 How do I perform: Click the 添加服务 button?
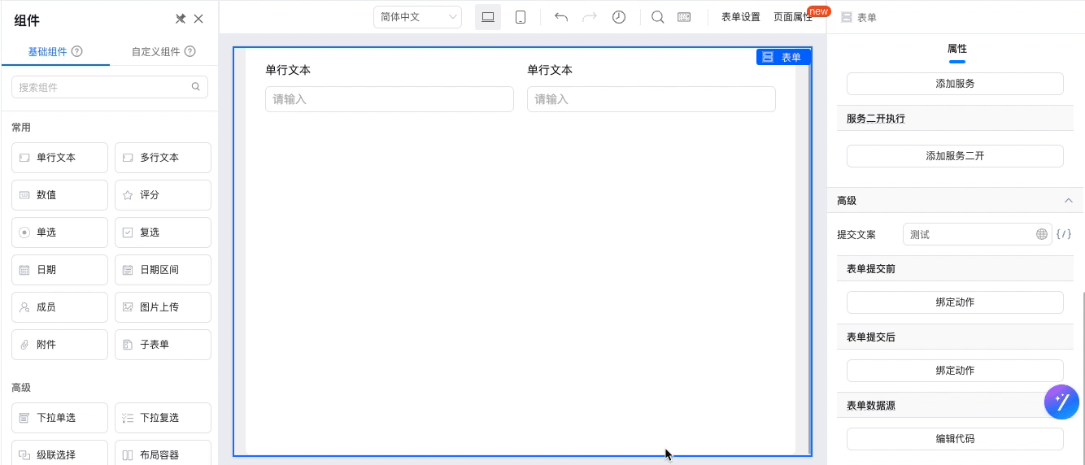[955, 84]
